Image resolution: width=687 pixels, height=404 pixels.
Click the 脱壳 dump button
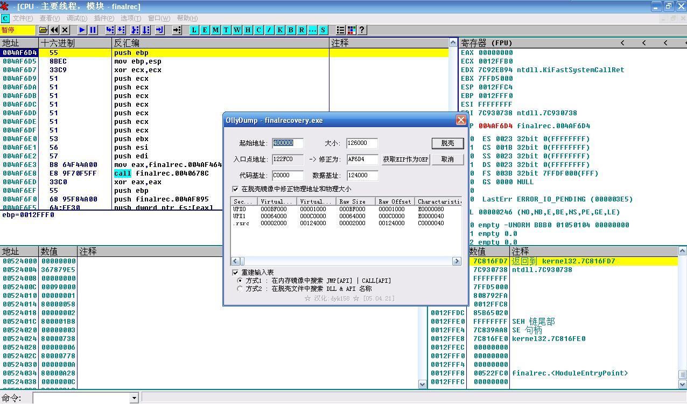click(x=447, y=143)
